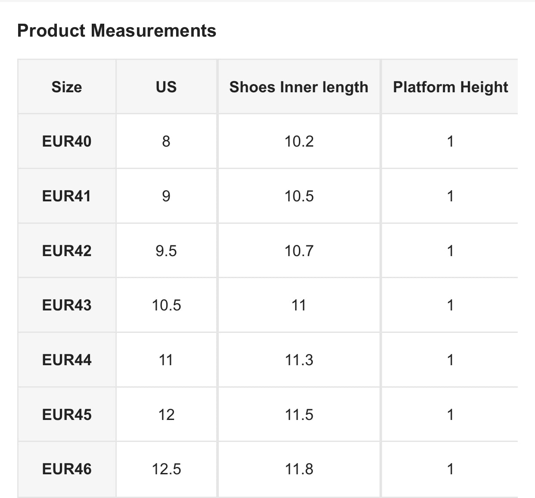535x498 pixels.
Task: Select the Size column header
Action: (x=67, y=87)
